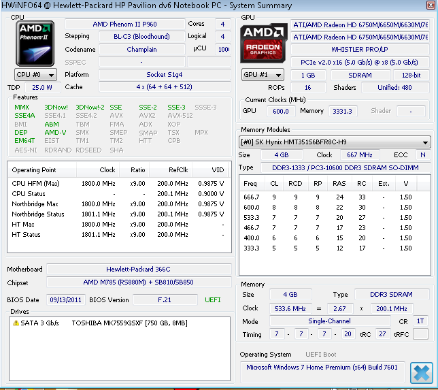Click the warning icon next to SATA 3 Gb/s
438x390 pixels.
(16, 323)
